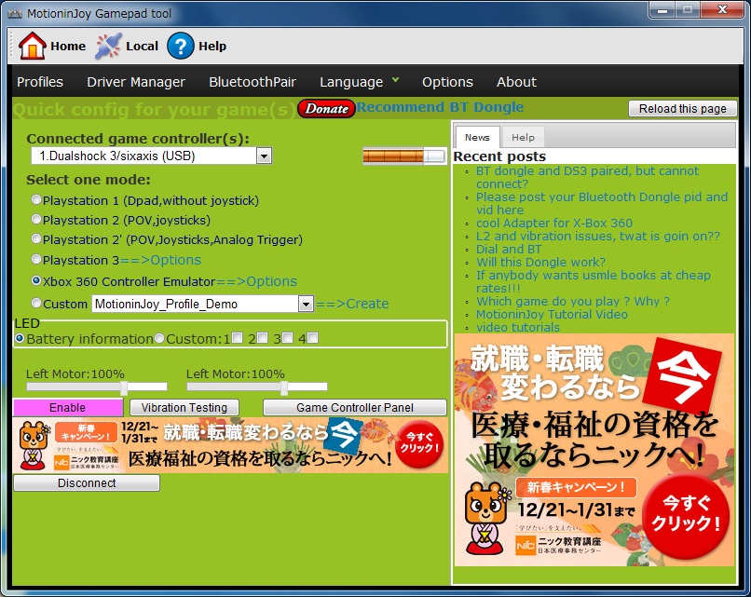Image resolution: width=751 pixels, height=597 pixels.
Task: Click the pink Enable button
Action: click(67, 407)
